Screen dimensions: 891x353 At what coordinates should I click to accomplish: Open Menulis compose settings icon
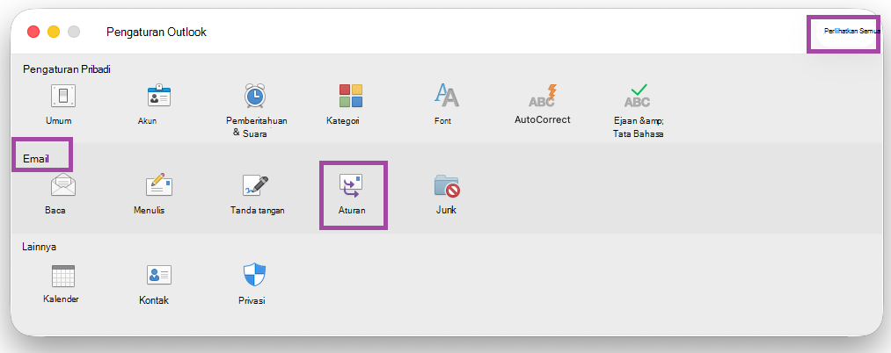(158, 185)
